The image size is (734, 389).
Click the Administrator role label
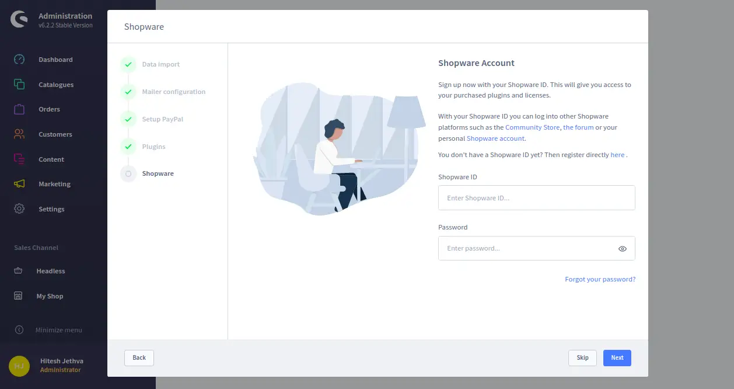(x=61, y=370)
